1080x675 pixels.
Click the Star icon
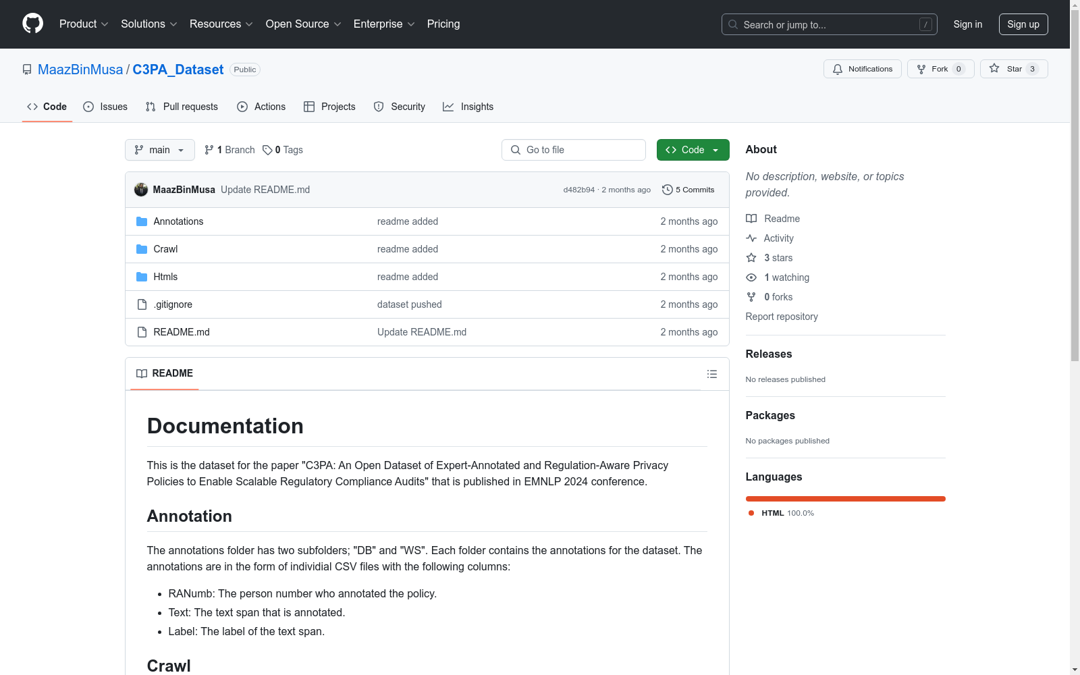point(994,68)
